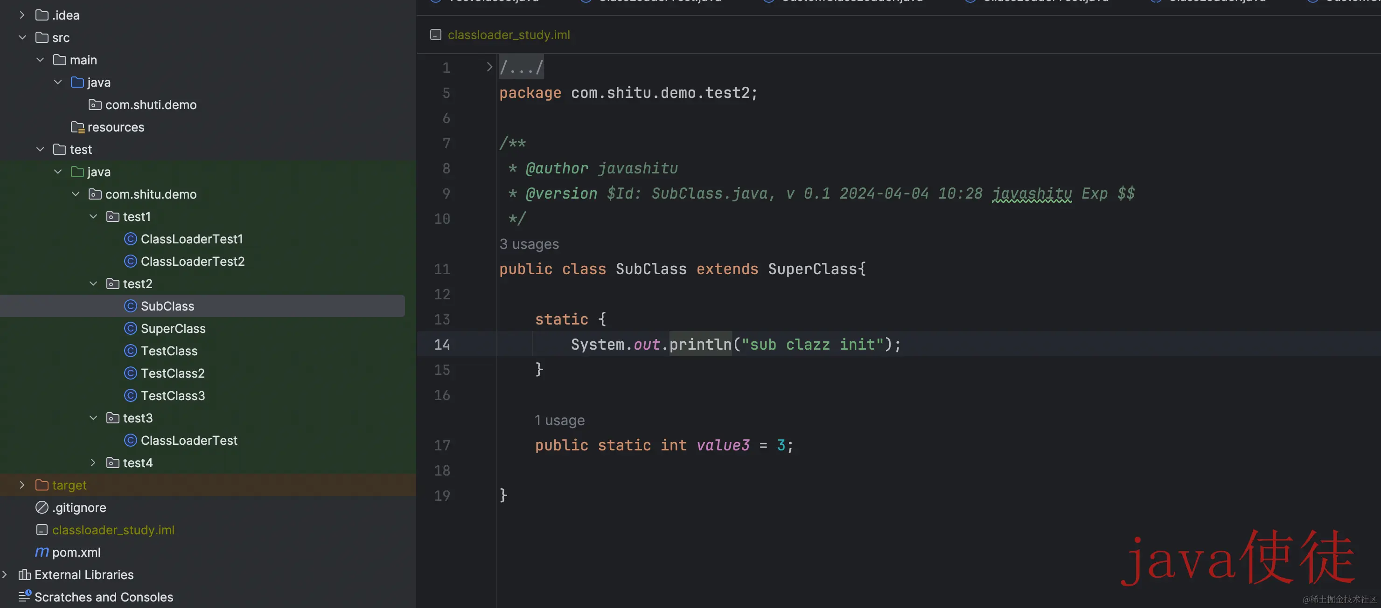Click the Maven pom.xml icon
The image size is (1381, 608).
(x=42, y=552)
